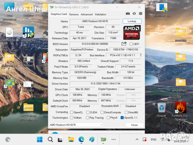The image size is (193, 145).
Task: Click the Lookup button
Action: point(132,21)
